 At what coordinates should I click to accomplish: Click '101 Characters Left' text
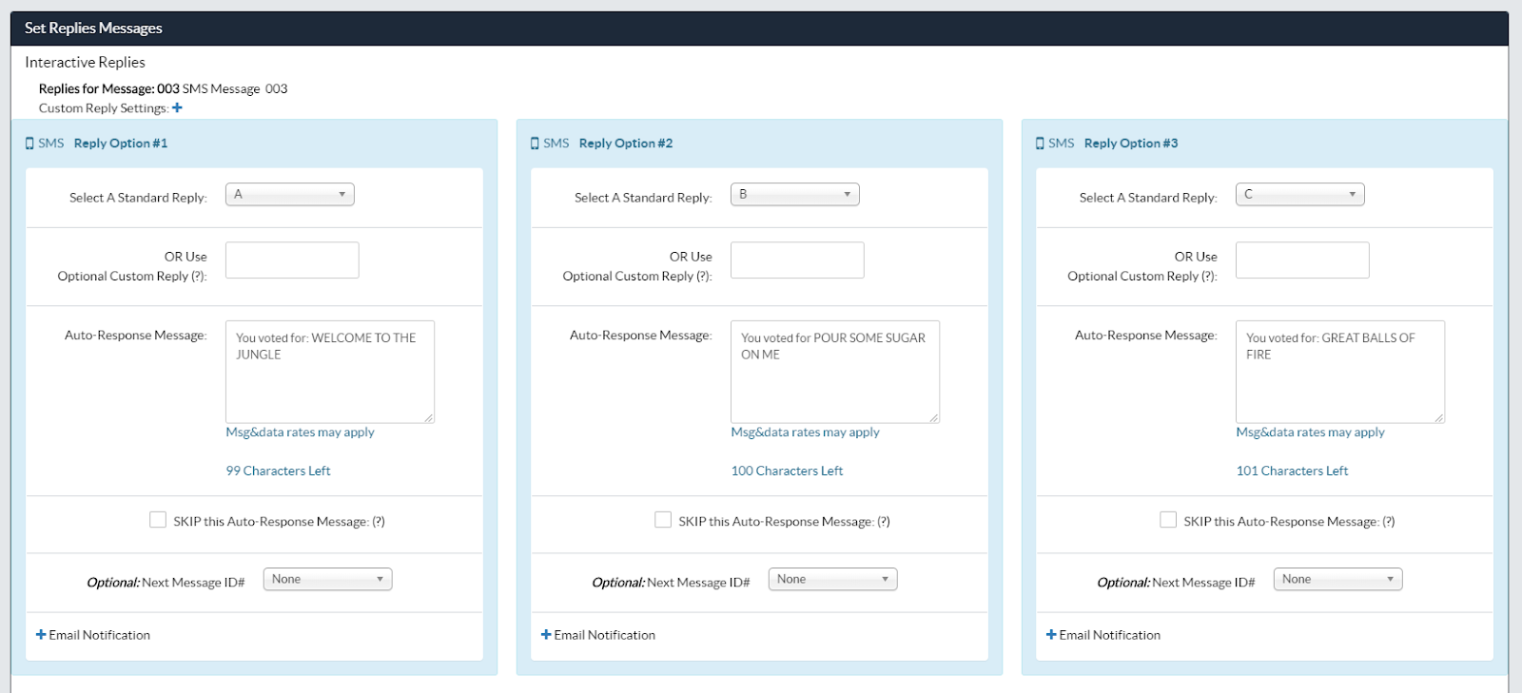coord(1293,471)
